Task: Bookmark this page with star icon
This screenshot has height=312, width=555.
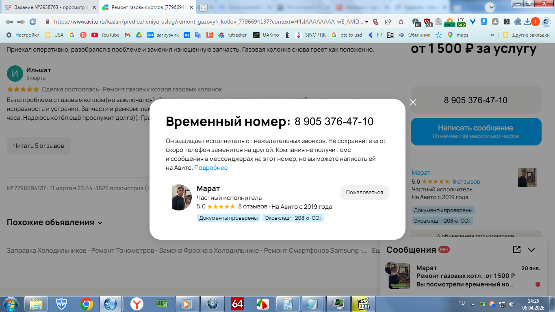Action: [401, 22]
